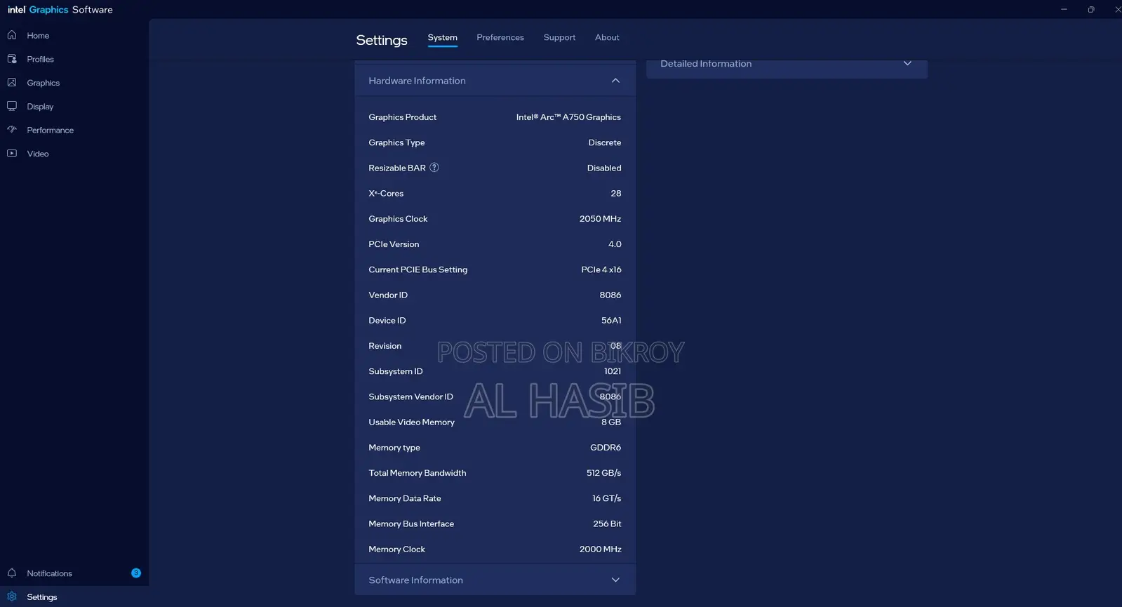Click the Resizable BAR label
This screenshot has height=607, width=1122.
point(397,168)
